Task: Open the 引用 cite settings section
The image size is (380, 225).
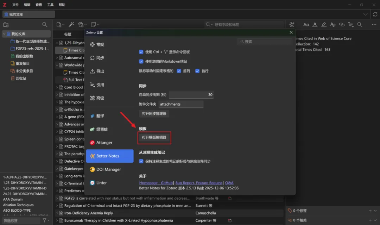Action: point(110,85)
